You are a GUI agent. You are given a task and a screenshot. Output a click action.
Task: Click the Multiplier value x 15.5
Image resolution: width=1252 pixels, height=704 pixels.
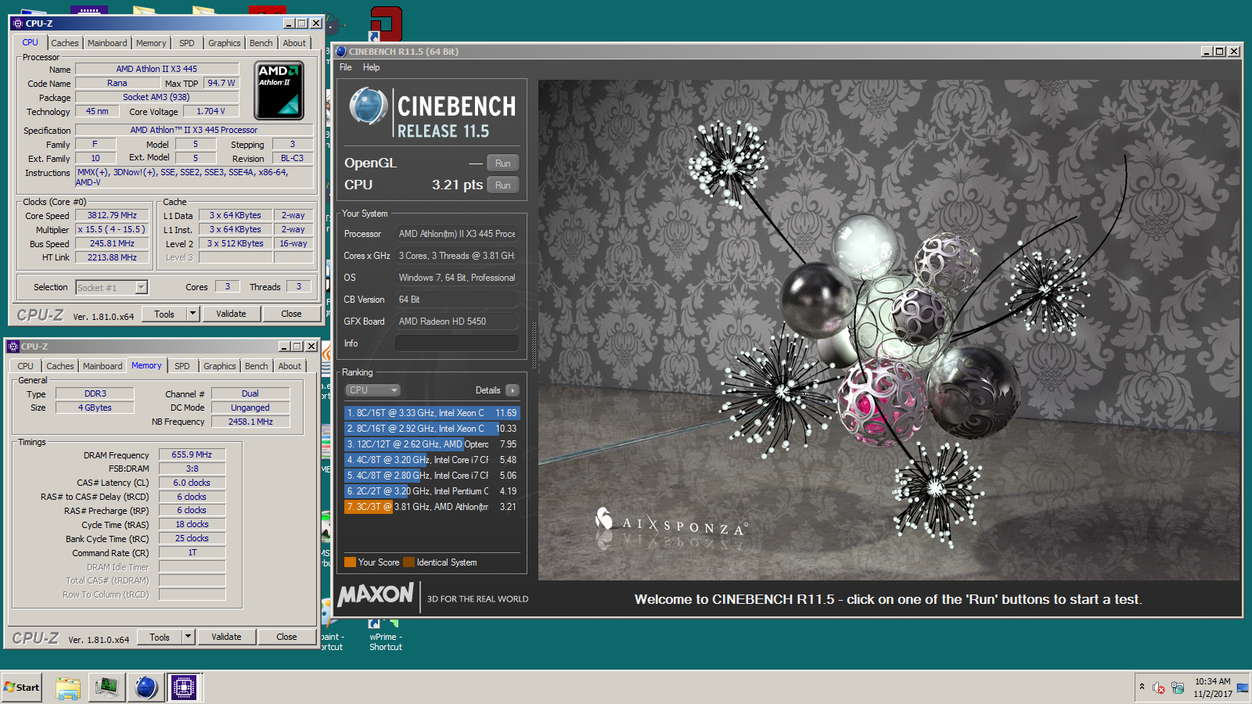click(x=112, y=229)
